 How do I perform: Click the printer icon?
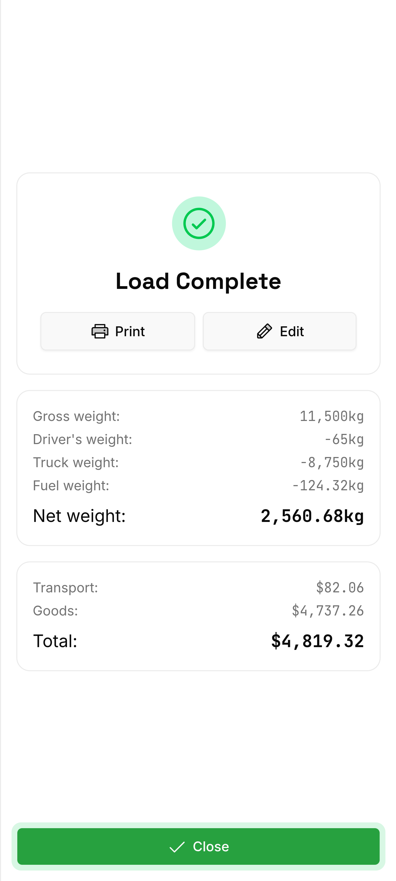[x=100, y=331]
